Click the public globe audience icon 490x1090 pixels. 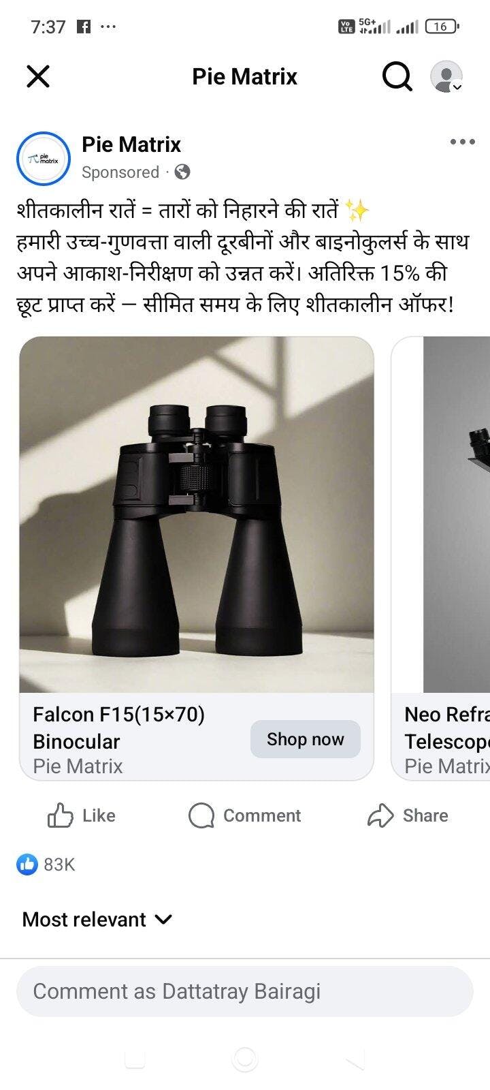[182, 172]
